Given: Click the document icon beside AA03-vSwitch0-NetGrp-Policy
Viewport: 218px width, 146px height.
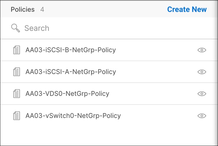Looking at the screenshot, I should (17, 116).
